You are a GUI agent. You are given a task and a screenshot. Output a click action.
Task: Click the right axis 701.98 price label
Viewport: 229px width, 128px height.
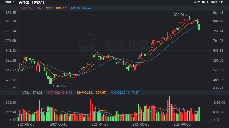(218, 41)
